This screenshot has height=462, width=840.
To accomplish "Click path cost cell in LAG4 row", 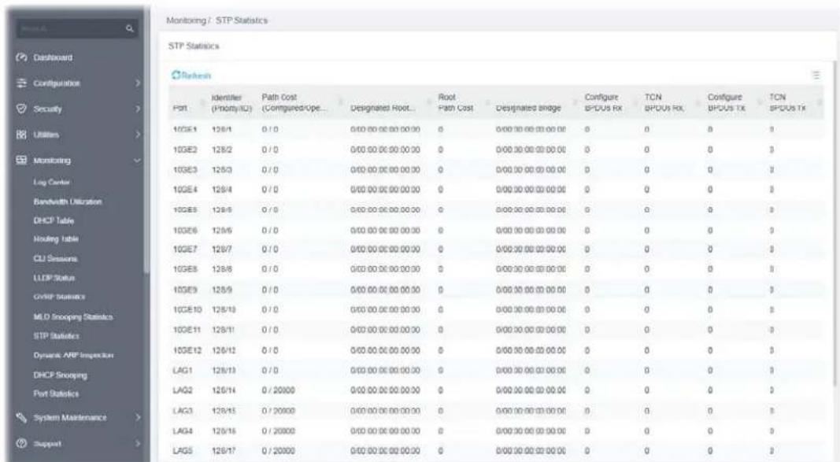I will click(x=278, y=431).
